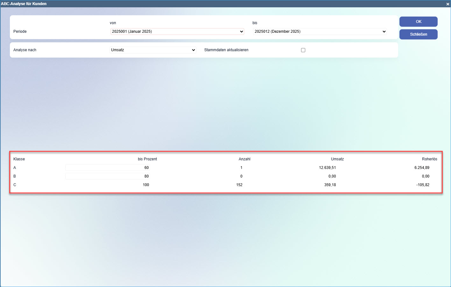Click the Stammdaten aktualisieren label
451x287 pixels.
point(226,50)
